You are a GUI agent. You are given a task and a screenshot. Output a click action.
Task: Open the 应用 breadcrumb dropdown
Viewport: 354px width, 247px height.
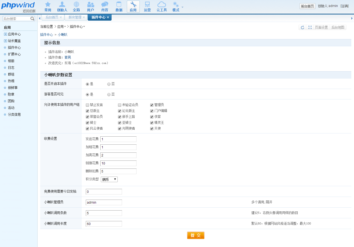tap(62, 27)
